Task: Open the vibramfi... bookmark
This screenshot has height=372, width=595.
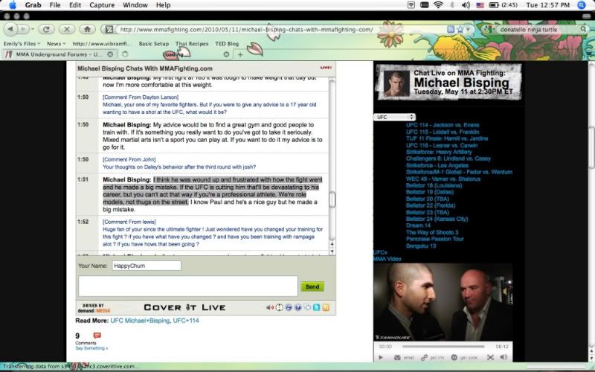Action: point(102,44)
